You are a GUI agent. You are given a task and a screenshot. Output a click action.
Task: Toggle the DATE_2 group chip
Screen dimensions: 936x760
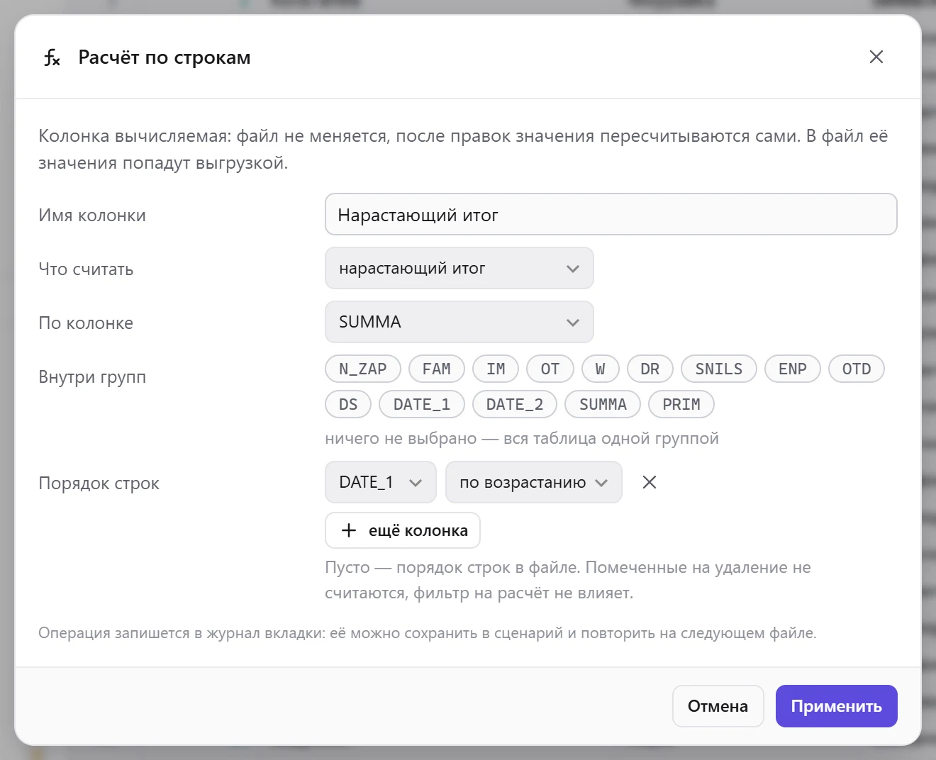click(x=515, y=404)
